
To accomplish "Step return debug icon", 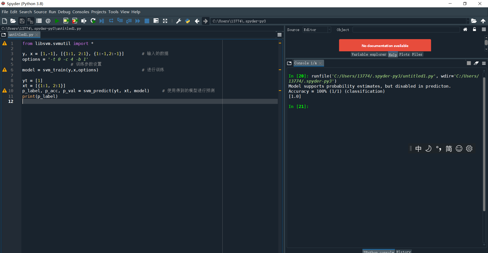I will pyautogui.click(x=129, y=21).
